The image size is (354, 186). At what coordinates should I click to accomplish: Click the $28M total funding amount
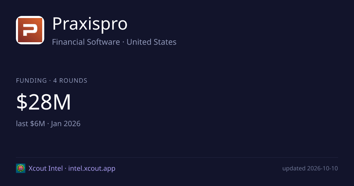44,102
